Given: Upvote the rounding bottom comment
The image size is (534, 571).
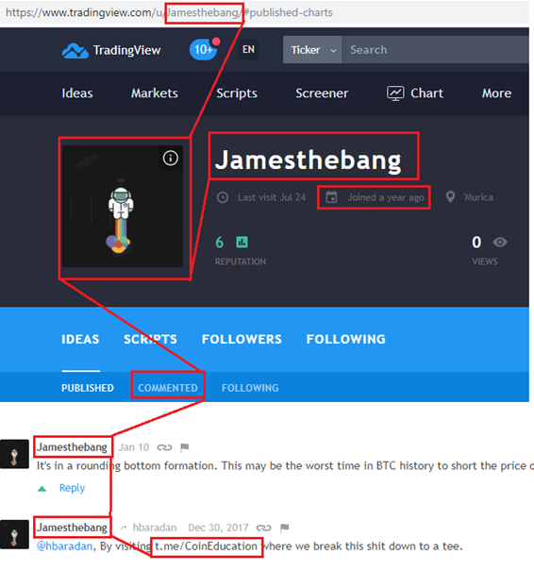Looking at the screenshot, I should point(42,489).
